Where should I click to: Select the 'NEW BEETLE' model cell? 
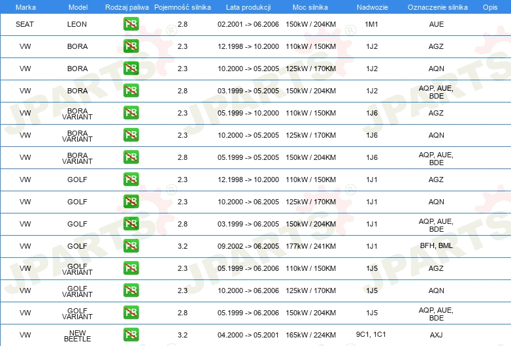tap(78, 336)
